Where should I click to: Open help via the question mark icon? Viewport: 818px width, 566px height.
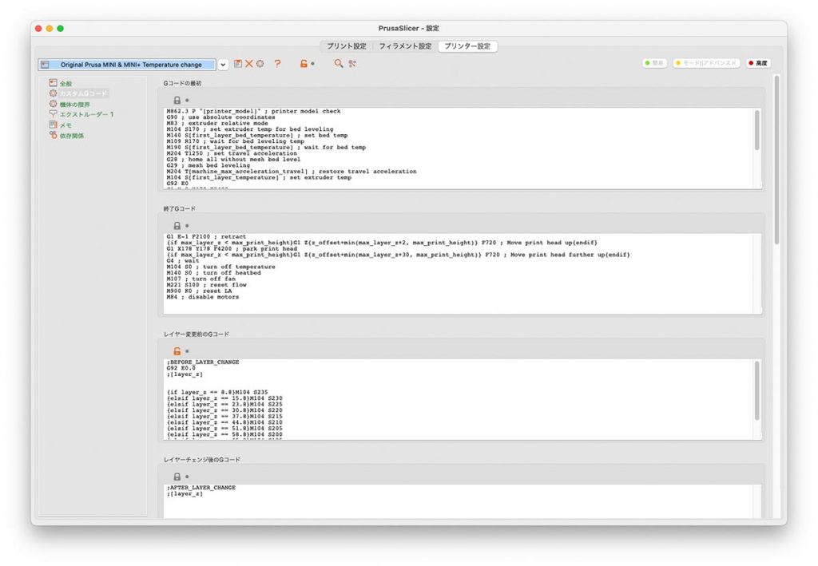(277, 64)
